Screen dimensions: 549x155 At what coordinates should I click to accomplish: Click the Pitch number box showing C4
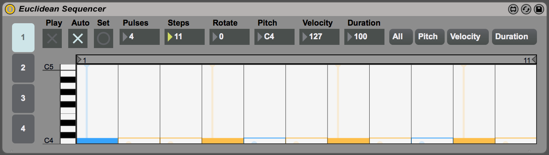click(274, 37)
